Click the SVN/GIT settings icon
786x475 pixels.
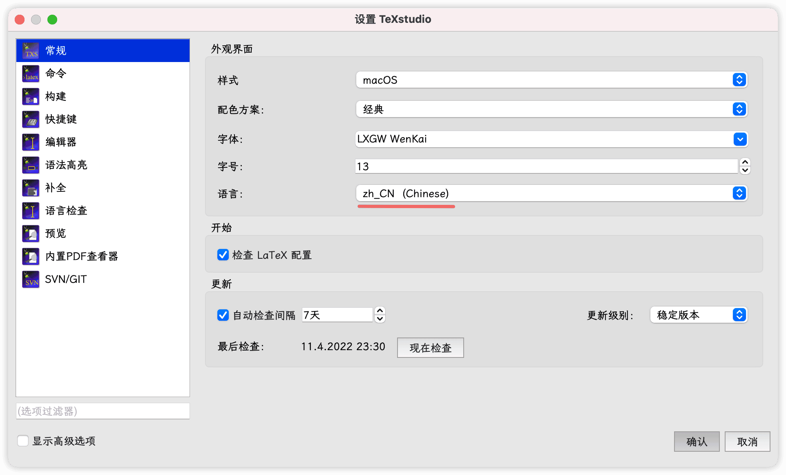point(30,279)
